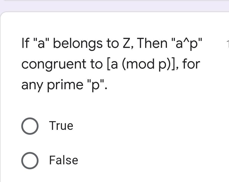
Task: Click the True option label
Action: [61, 126]
